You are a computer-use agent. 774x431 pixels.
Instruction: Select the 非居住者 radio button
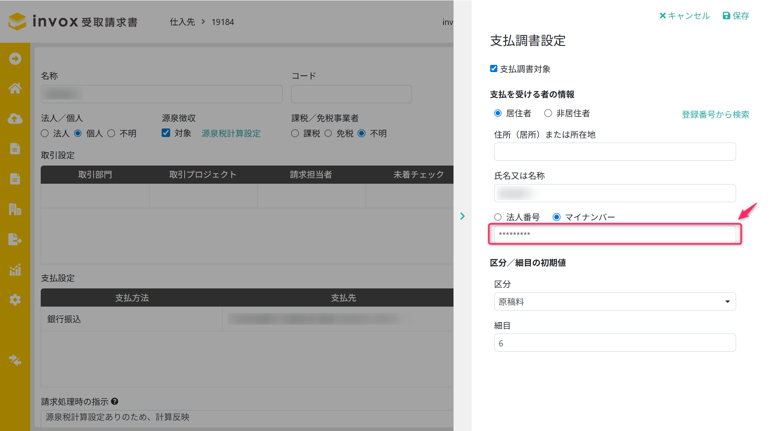click(548, 114)
